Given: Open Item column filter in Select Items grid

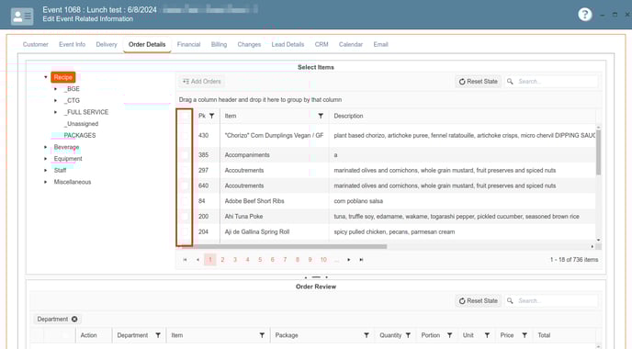Looking at the screenshot, I should 321,116.
